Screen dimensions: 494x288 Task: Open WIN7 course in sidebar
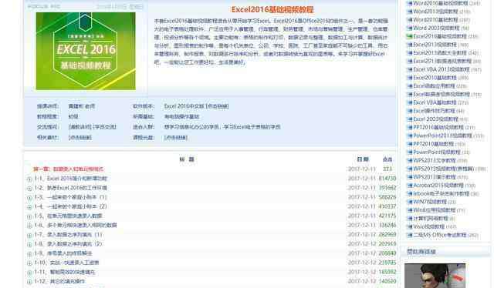click(430, 202)
